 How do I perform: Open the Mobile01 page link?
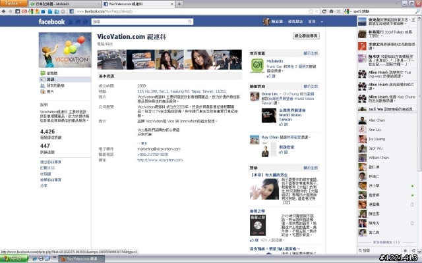click(x=275, y=61)
